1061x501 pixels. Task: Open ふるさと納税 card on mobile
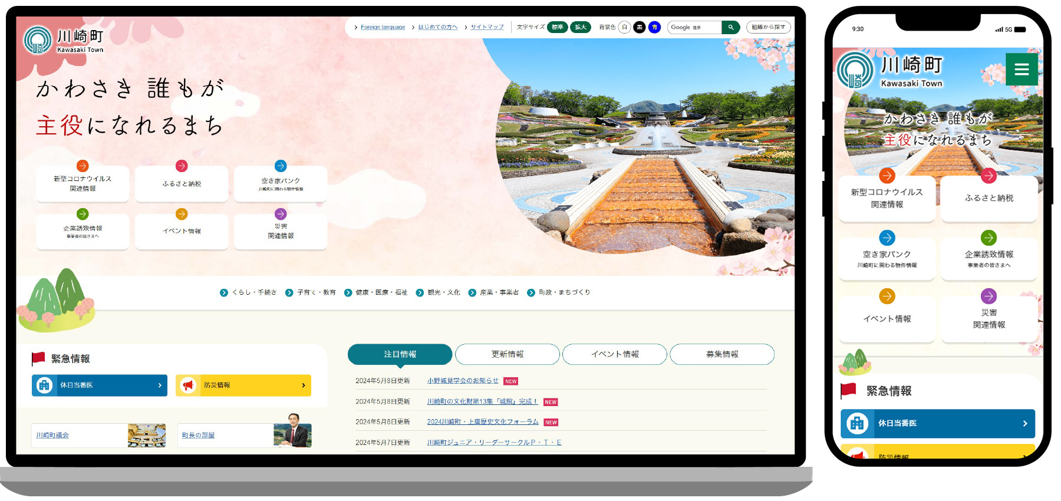(989, 199)
